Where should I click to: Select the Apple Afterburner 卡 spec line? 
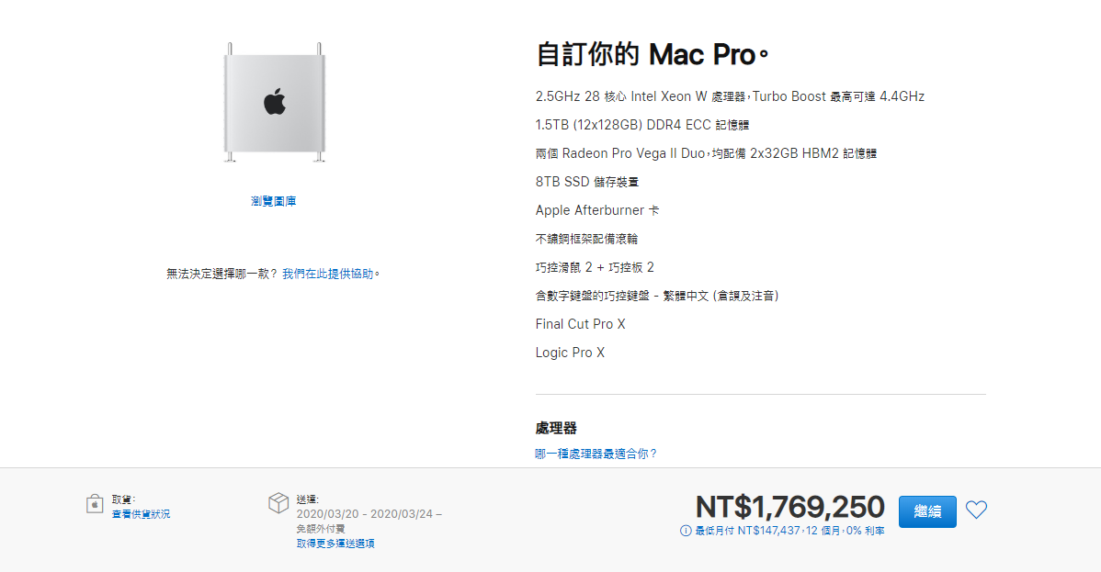597,210
